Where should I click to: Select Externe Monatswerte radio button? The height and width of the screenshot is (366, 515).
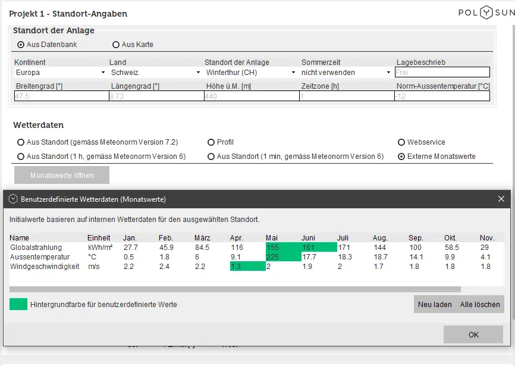(x=401, y=157)
